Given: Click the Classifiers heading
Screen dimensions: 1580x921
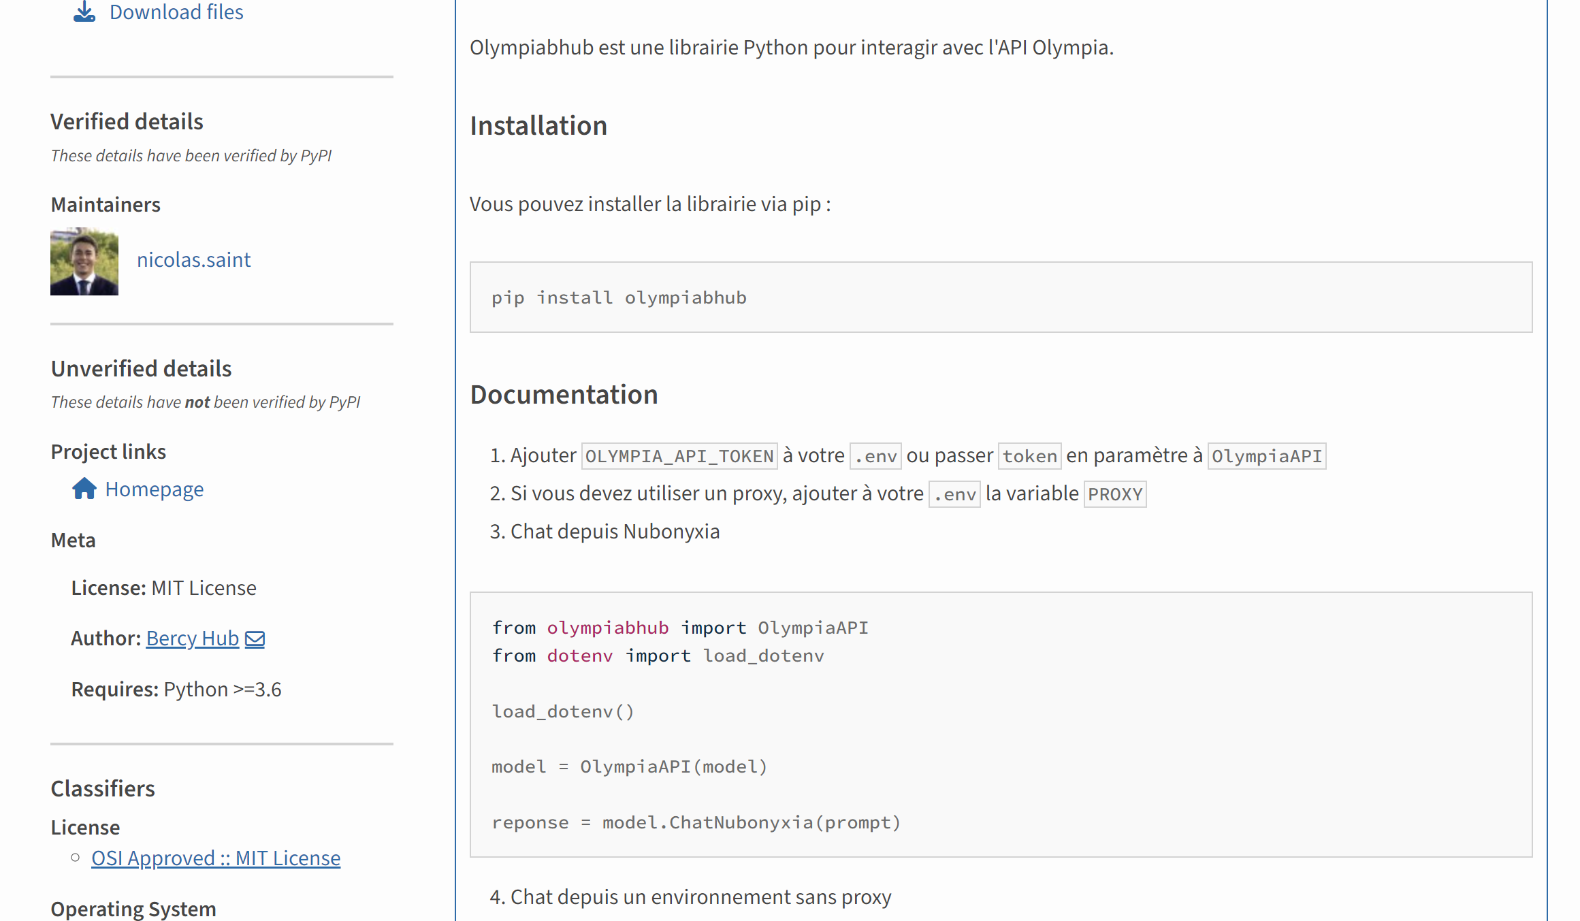Looking at the screenshot, I should pos(103,789).
